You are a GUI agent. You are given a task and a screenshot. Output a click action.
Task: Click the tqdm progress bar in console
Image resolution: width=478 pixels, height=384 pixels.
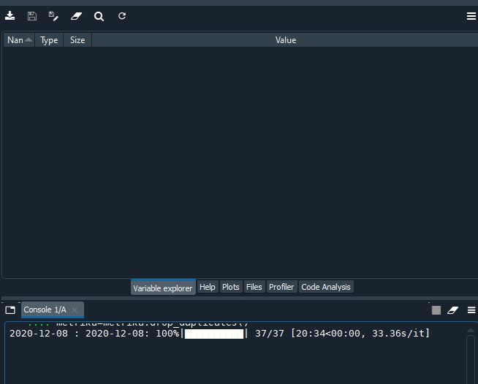pos(214,334)
